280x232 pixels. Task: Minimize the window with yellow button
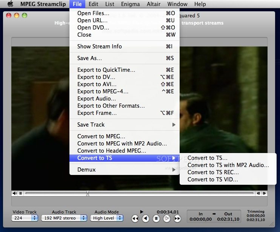(x=17, y=15)
